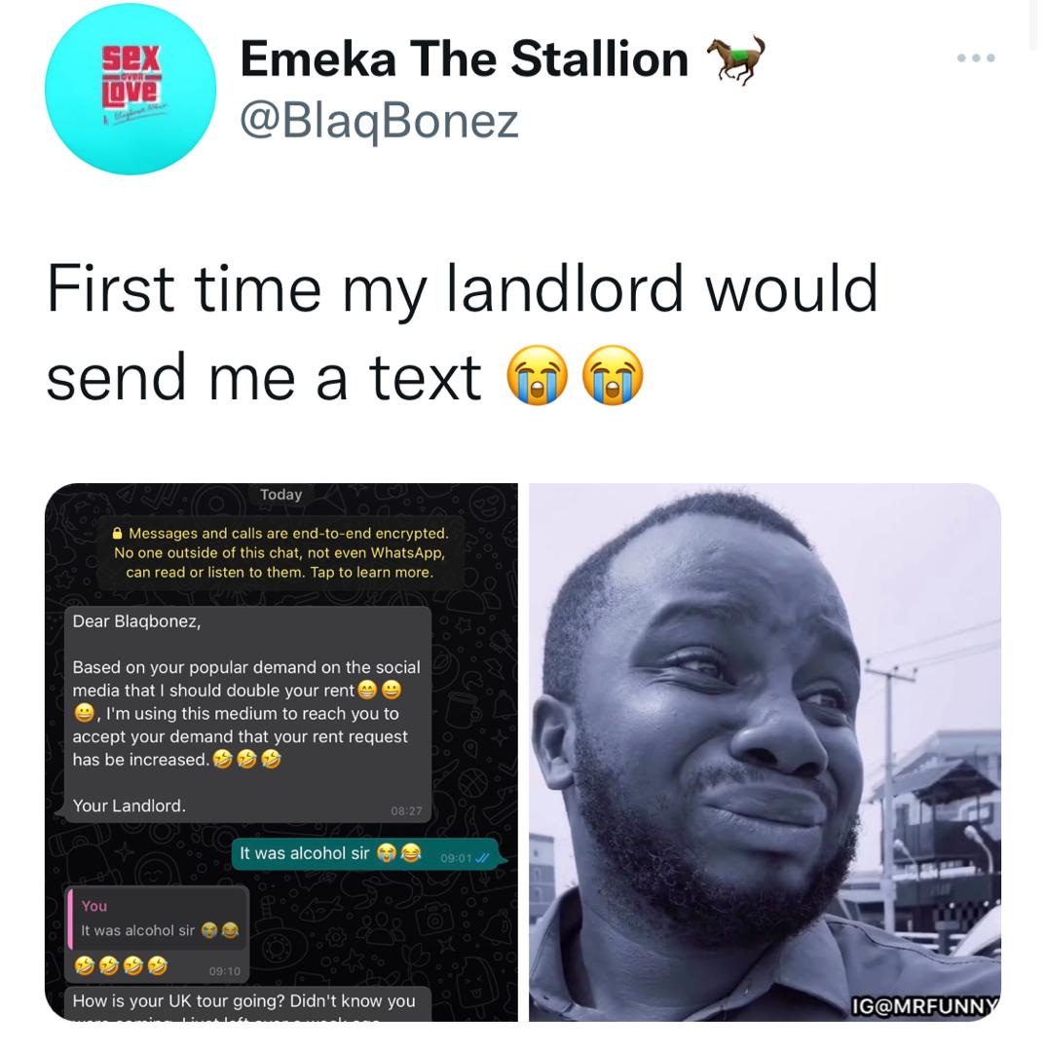This screenshot has height=1052, width=1046.
Task: Open the crying man meme photo
Action: [765, 751]
